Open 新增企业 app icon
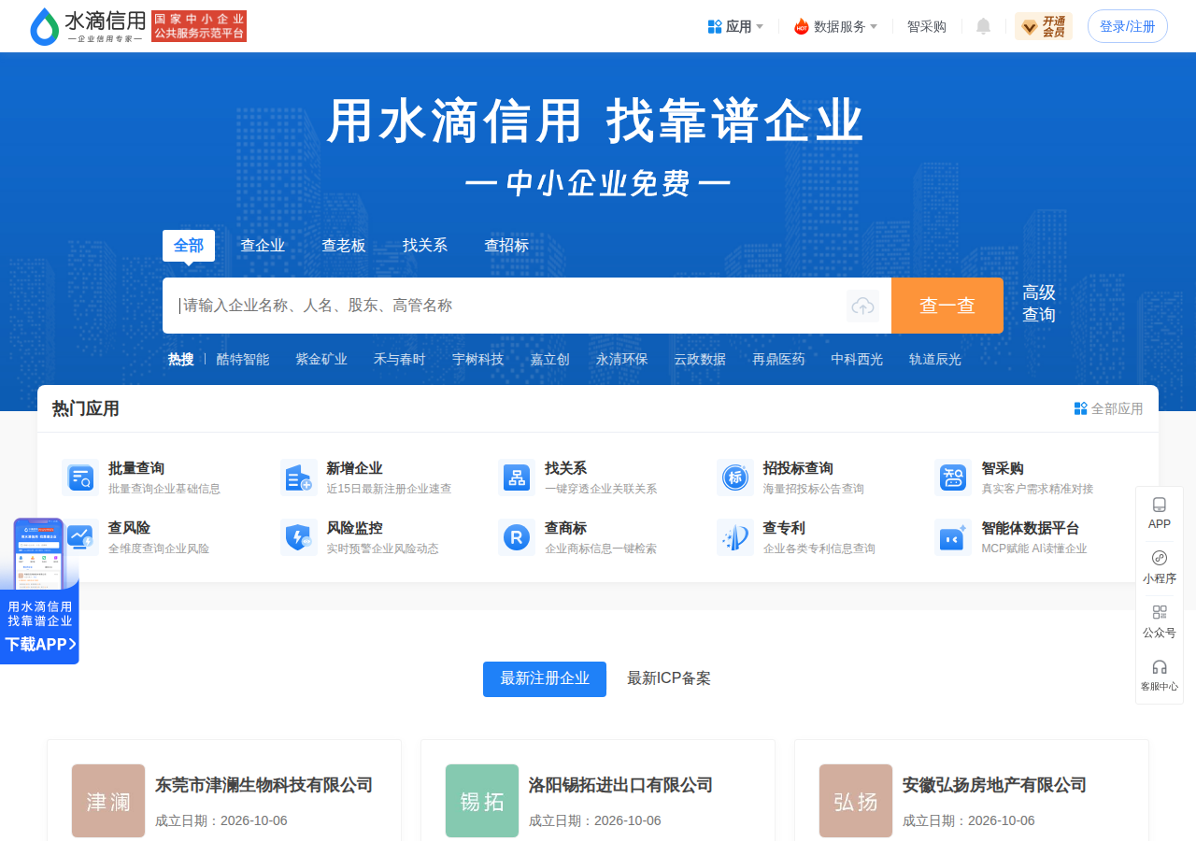Screen dimensions: 1196x841 299,478
